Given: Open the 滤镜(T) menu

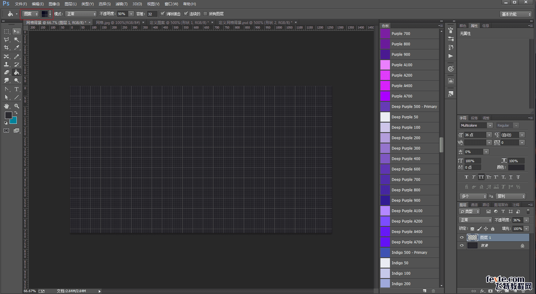Looking at the screenshot, I should click(121, 4).
